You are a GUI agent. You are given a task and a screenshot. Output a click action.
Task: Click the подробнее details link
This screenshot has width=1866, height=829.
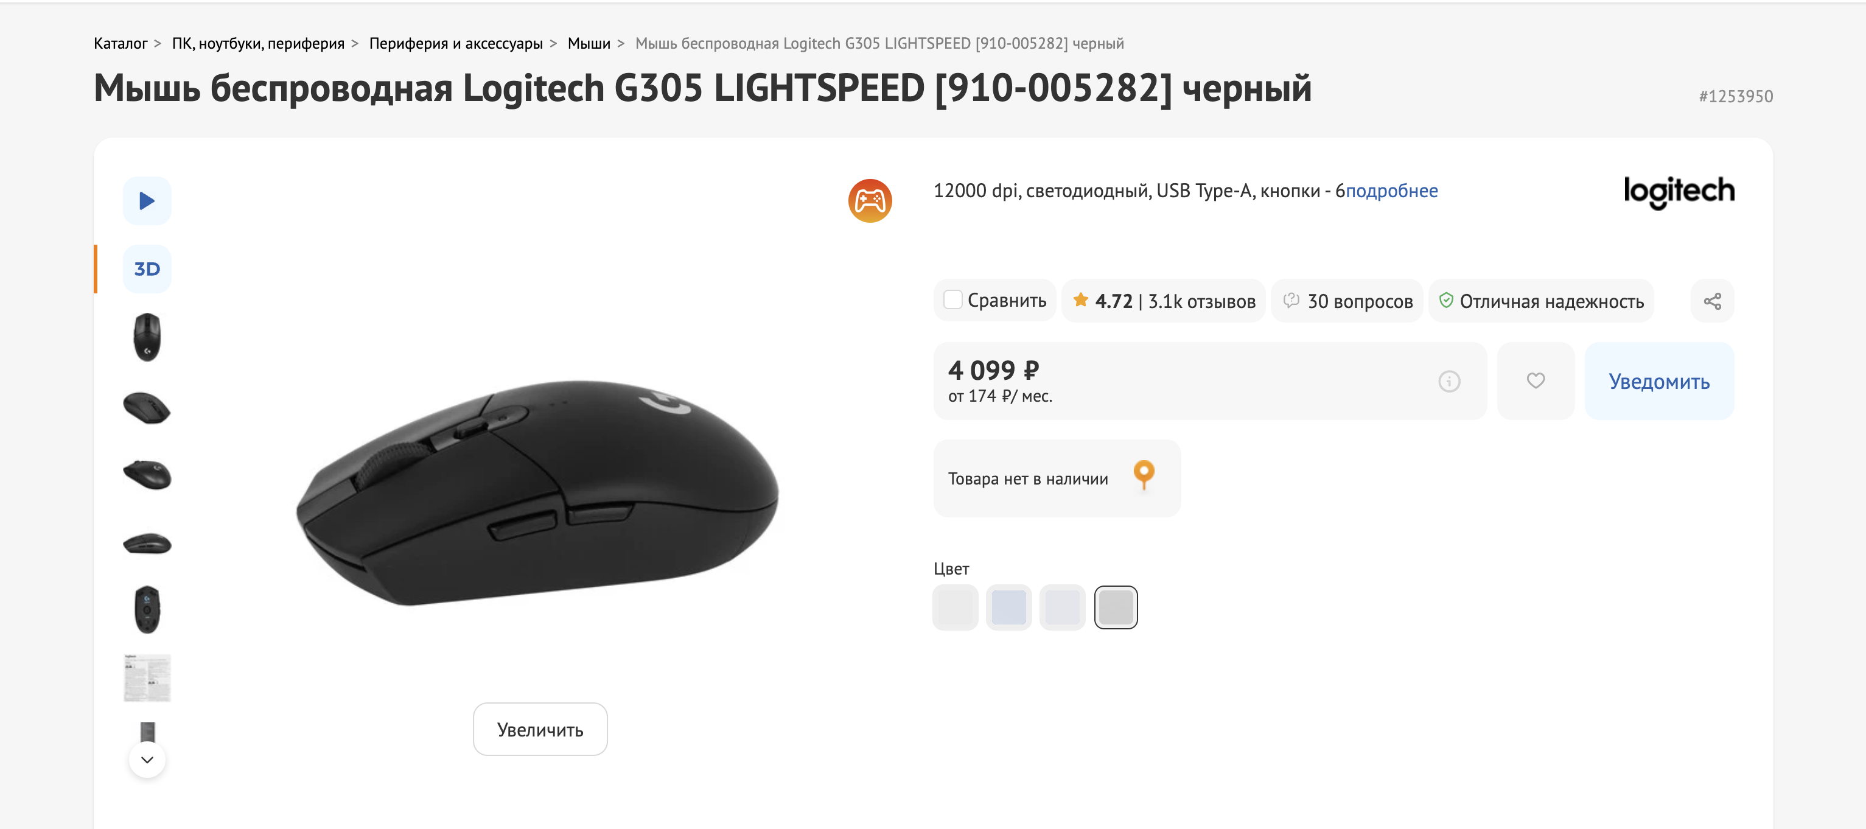[x=1391, y=191]
